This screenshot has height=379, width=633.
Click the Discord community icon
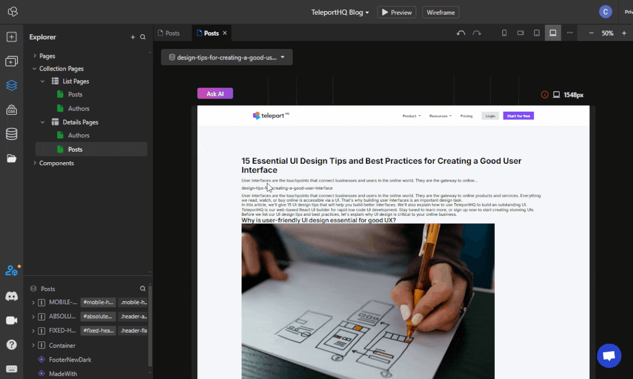(12, 296)
